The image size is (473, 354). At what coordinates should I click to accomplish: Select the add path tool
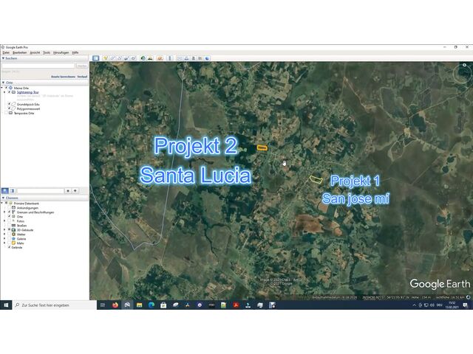(x=119, y=58)
